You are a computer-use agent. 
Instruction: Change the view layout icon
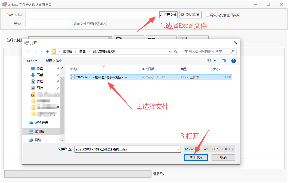[x=209, y=61]
